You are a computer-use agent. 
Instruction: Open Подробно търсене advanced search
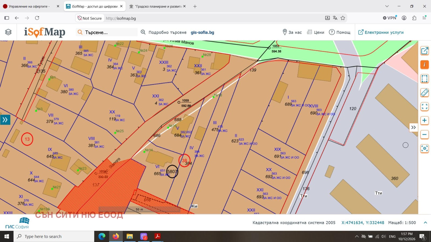point(164,32)
